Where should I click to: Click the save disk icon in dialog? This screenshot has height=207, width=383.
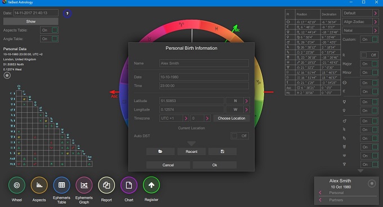coord(222,152)
